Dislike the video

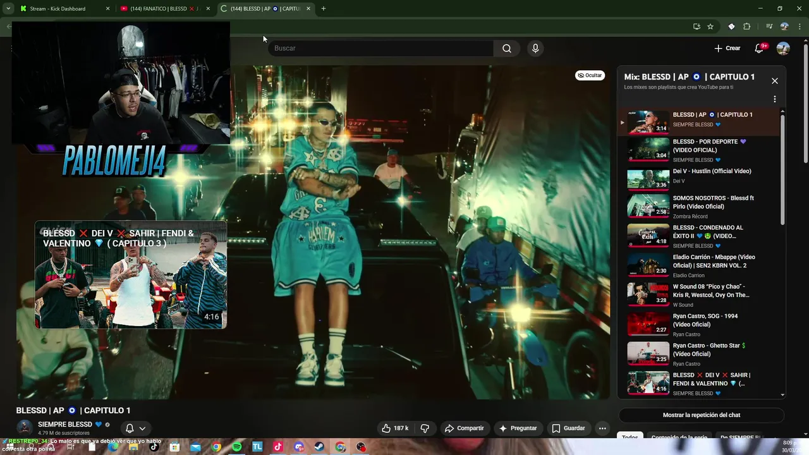(x=425, y=428)
